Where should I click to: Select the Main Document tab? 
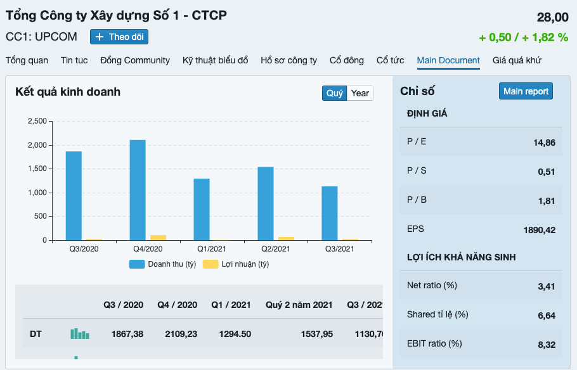point(448,60)
